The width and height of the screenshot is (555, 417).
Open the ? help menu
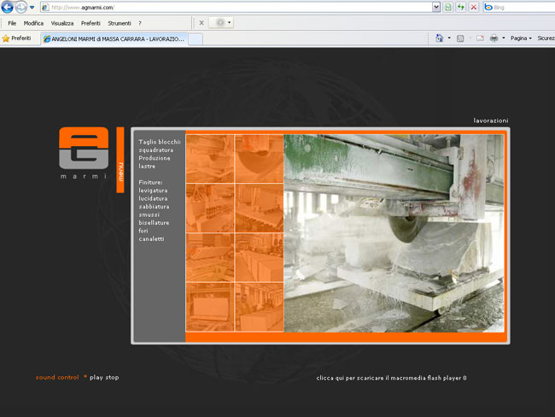pos(140,23)
